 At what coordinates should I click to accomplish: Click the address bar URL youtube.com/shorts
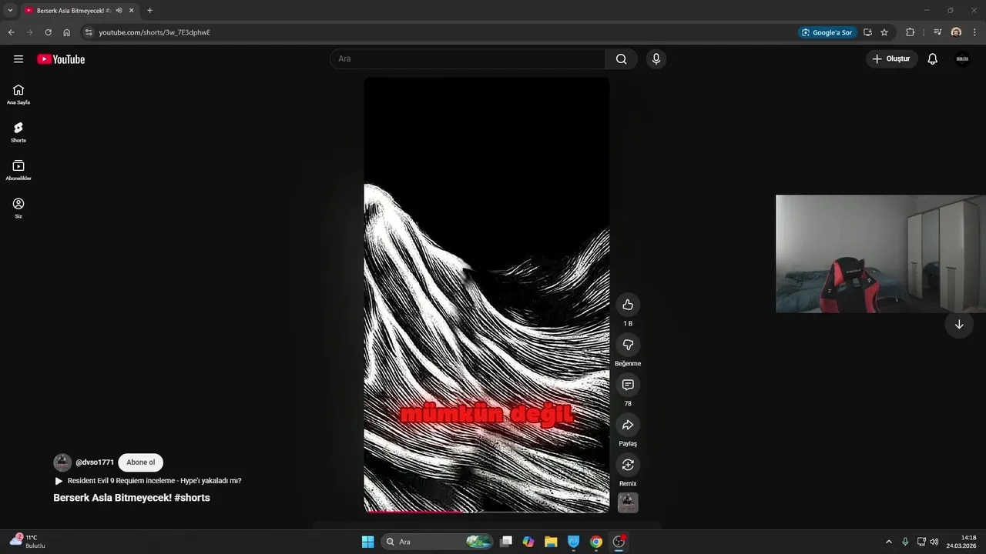(154, 32)
